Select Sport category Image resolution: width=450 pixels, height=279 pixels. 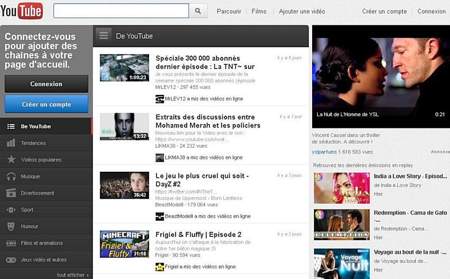(x=46, y=210)
